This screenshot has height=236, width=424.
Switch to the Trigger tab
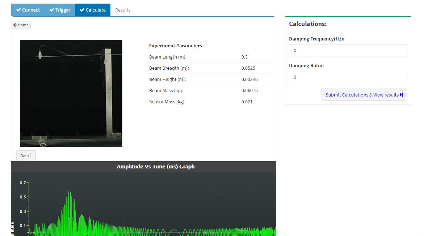[60, 10]
